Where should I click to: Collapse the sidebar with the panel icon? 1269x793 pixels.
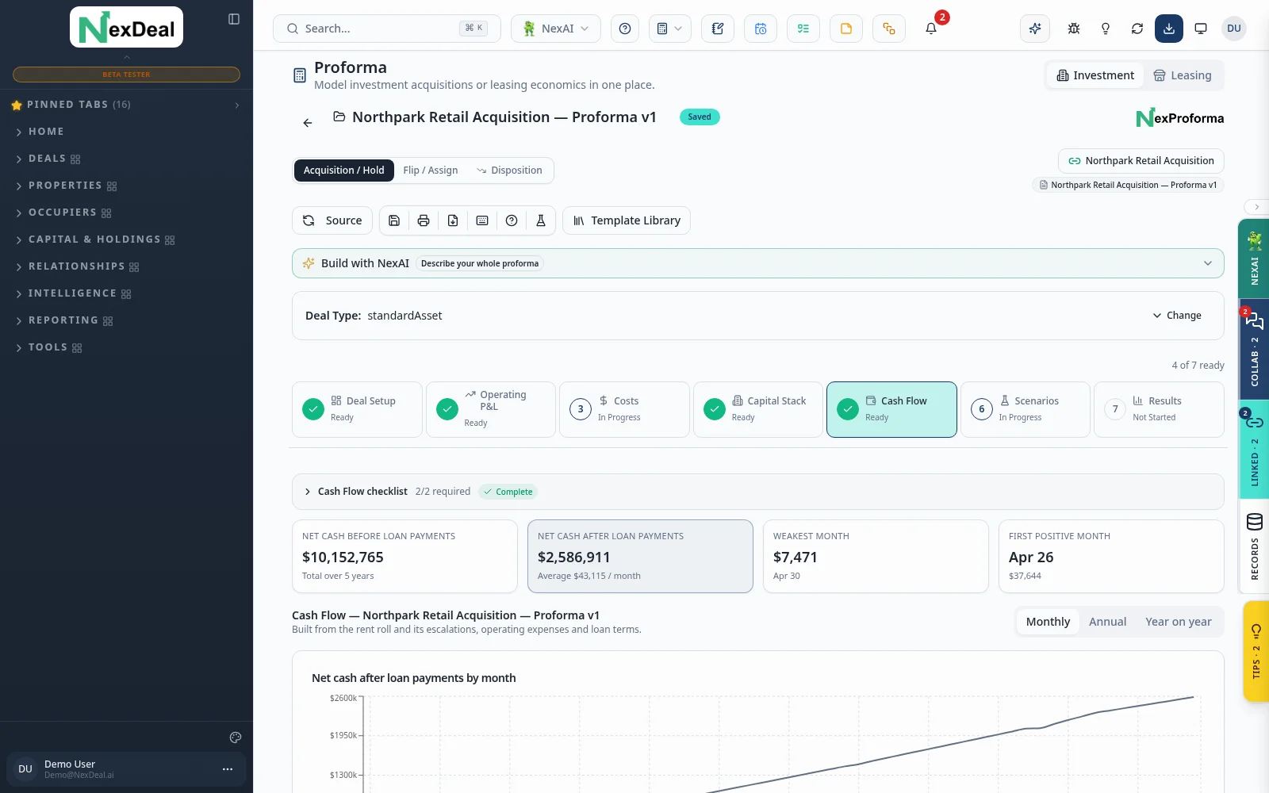(x=234, y=19)
